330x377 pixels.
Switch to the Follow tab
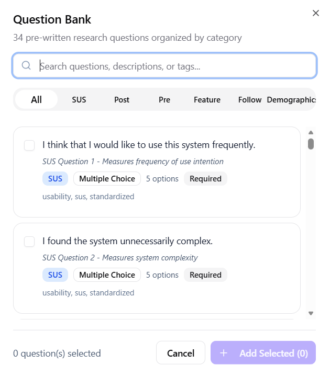pyautogui.click(x=249, y=99)
